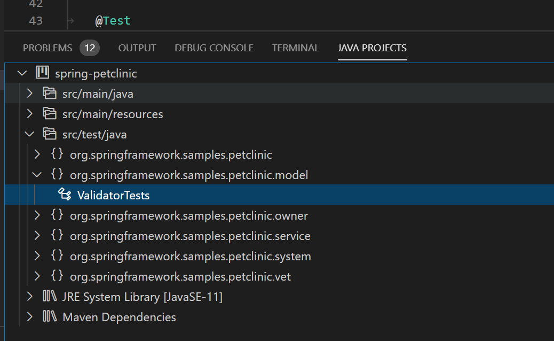Click the braces icon of petclinic.service package
This screenshot has width=554, height=341.
(57, 235)
